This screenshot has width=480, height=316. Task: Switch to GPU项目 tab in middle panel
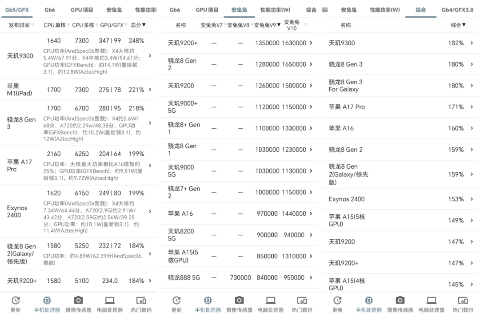pos(207,10)
